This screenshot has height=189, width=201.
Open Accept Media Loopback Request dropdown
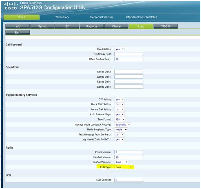123,124
